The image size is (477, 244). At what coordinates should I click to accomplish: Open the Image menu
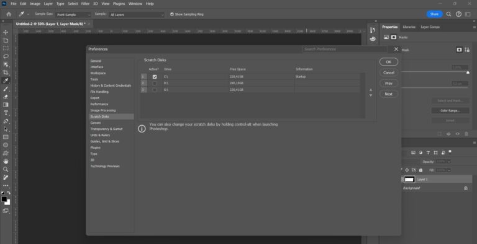(x=35, y=4)
